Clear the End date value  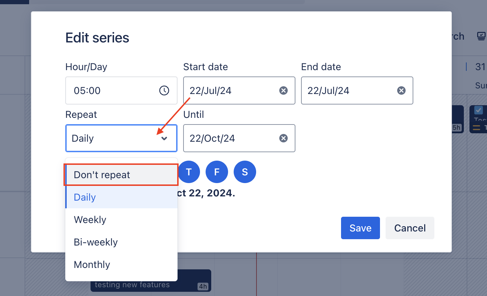[401, 90]
